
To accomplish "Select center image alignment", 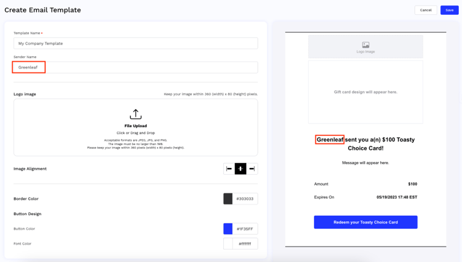I will tap(241, 169).
